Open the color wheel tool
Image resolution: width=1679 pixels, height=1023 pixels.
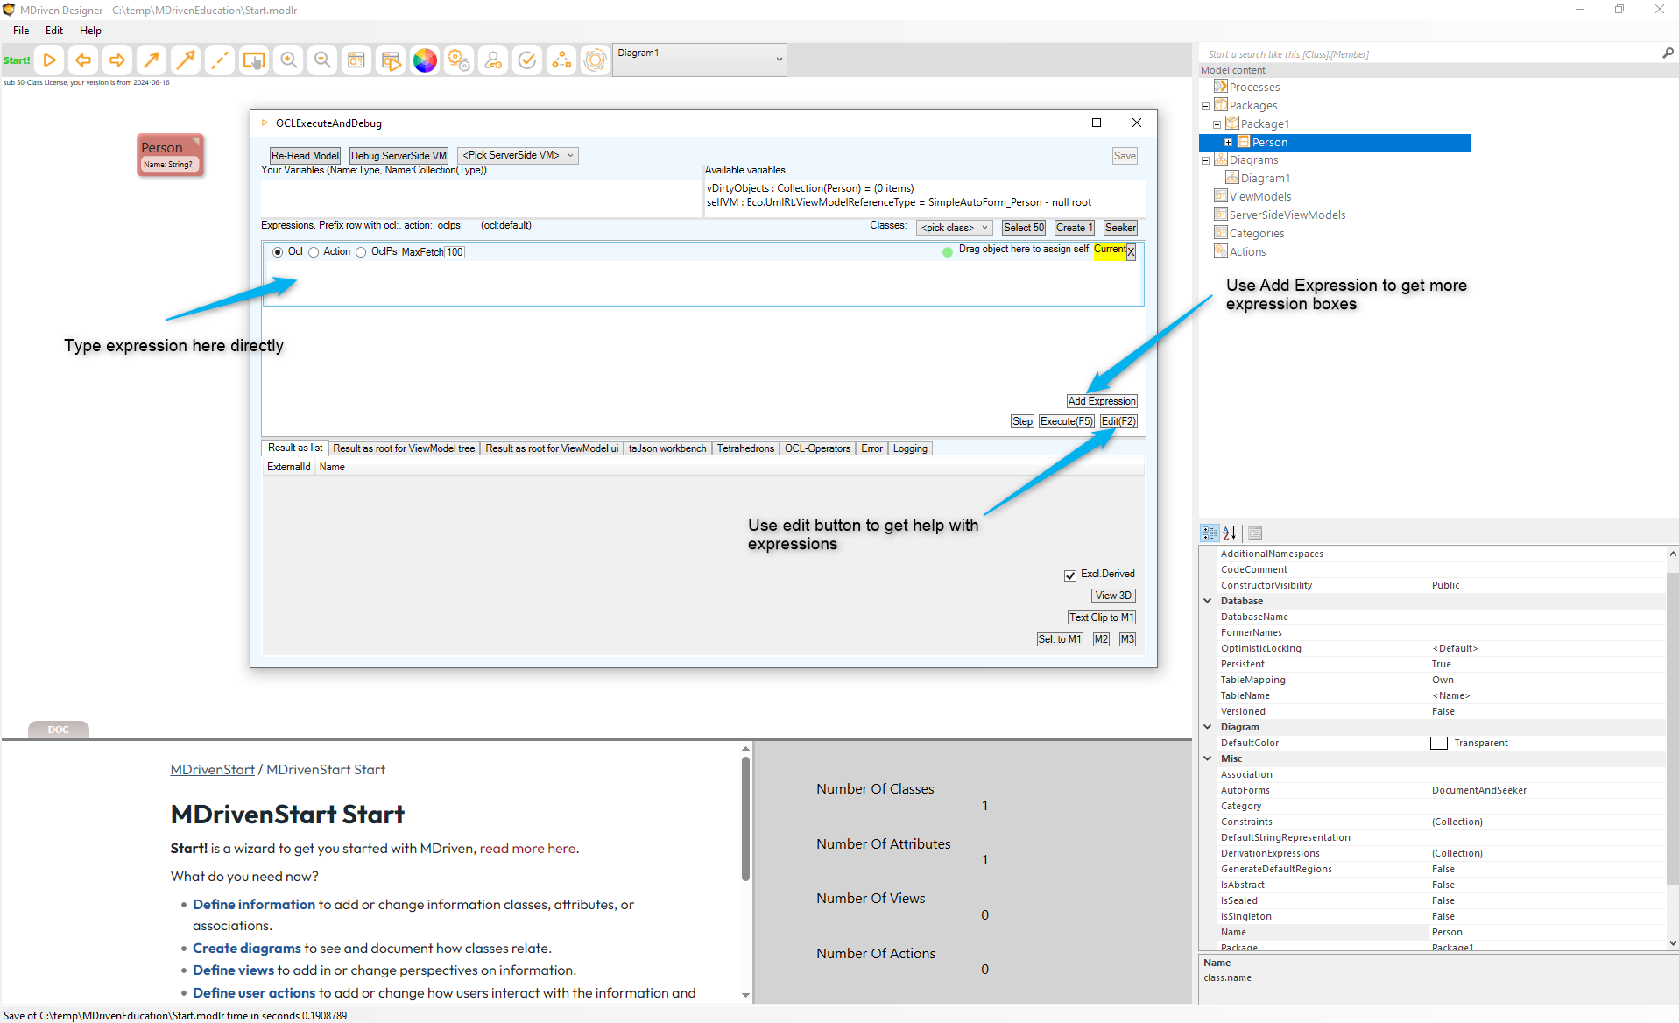click(425, 60)
